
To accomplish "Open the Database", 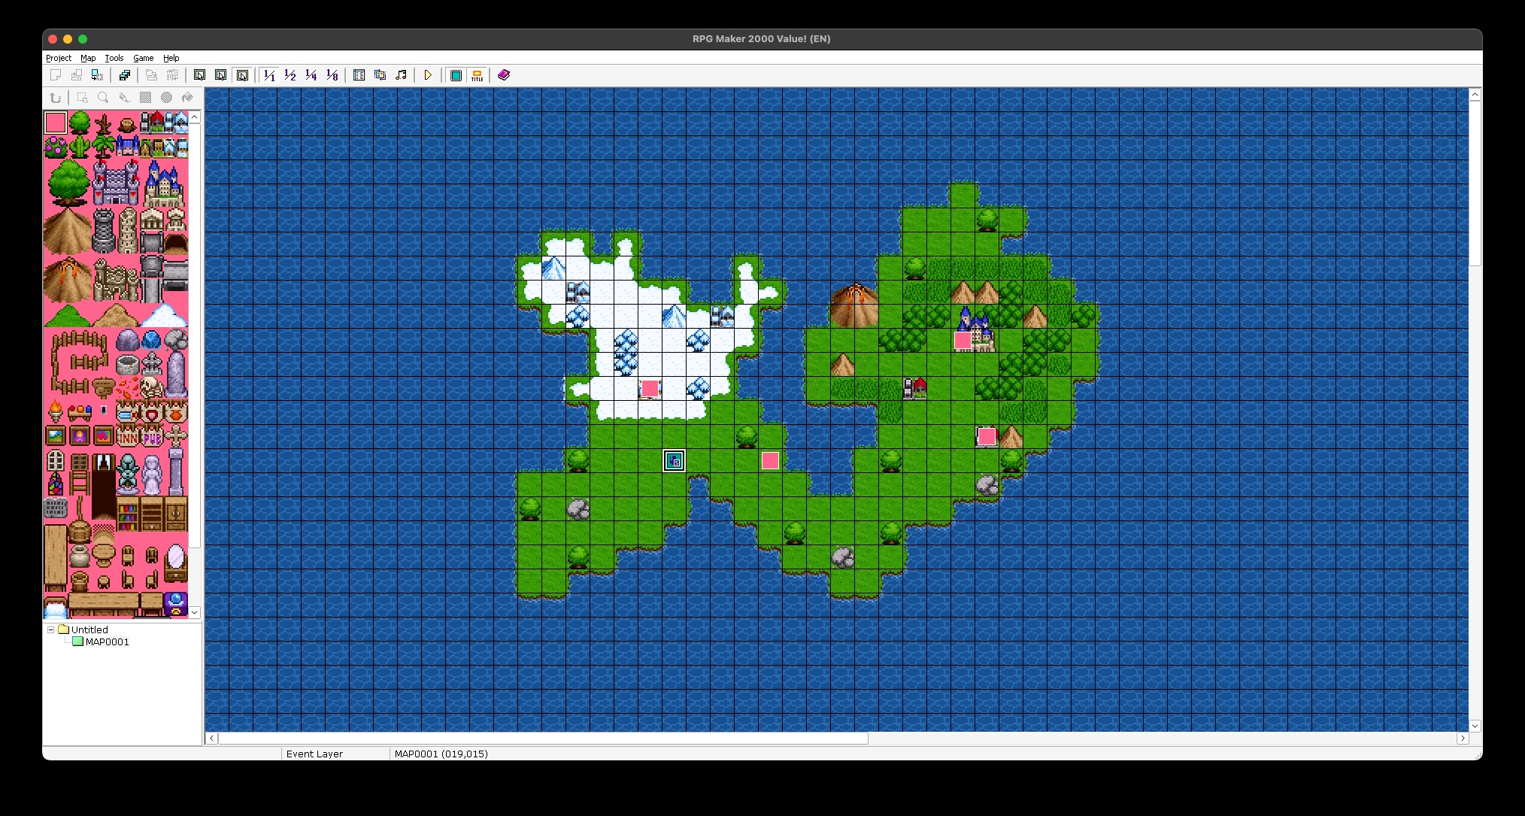I will (359, 74).
